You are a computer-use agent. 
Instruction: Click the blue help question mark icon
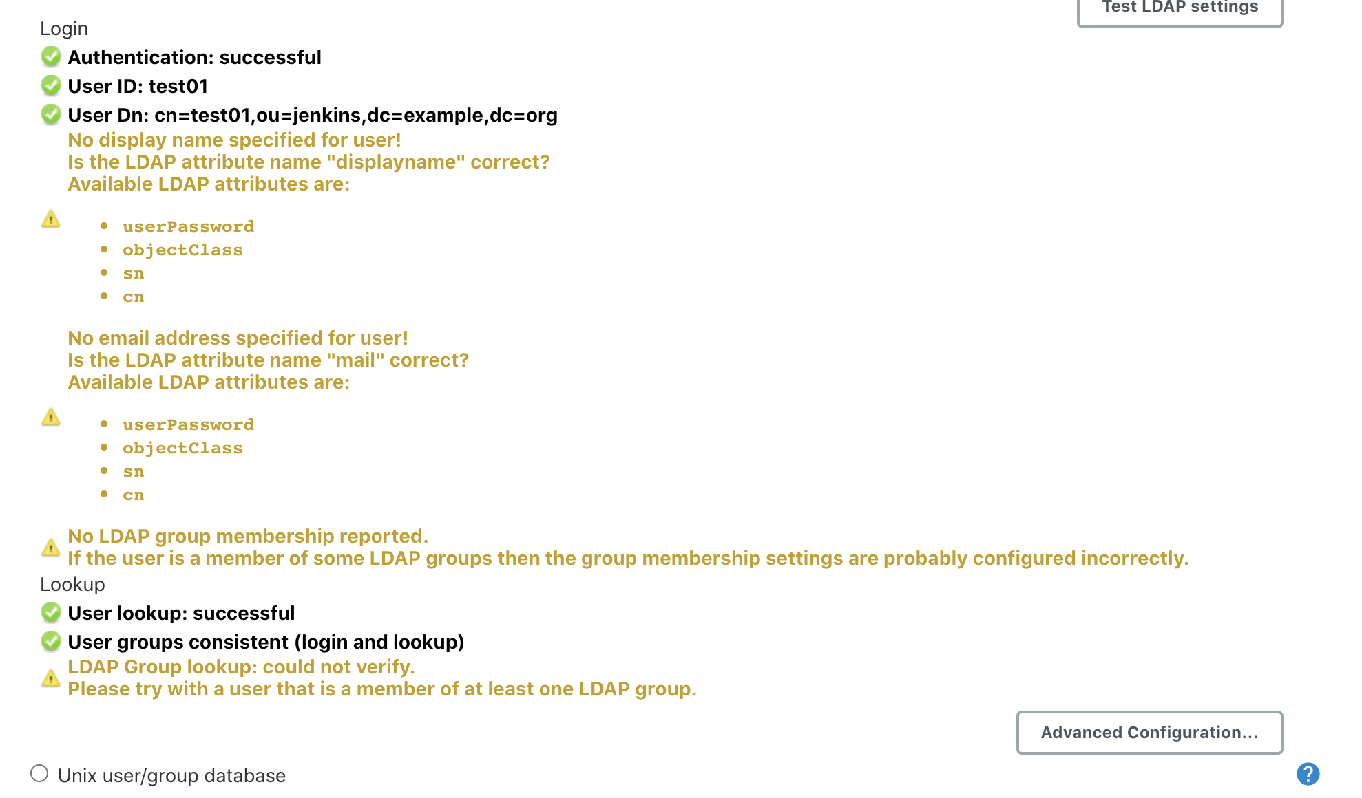(x=1308, y=774)
